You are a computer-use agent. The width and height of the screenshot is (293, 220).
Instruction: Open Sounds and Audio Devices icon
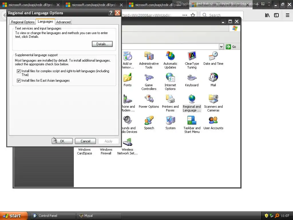coord(127,121)
